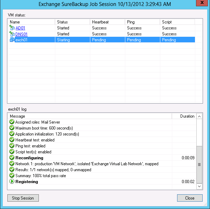
Task: Sort by the Name column header
Action: (31, 22)
